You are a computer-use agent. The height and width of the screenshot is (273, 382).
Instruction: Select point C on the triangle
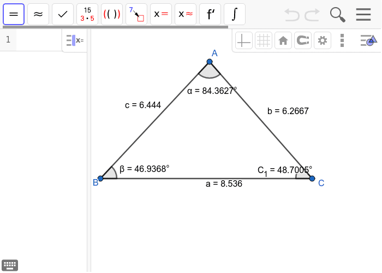(312, 179)
